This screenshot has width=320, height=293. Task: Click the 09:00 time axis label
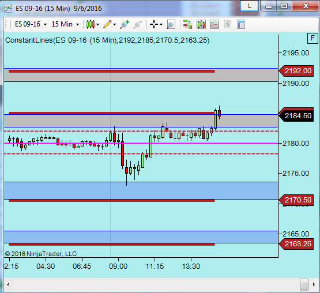coord(118,266)
